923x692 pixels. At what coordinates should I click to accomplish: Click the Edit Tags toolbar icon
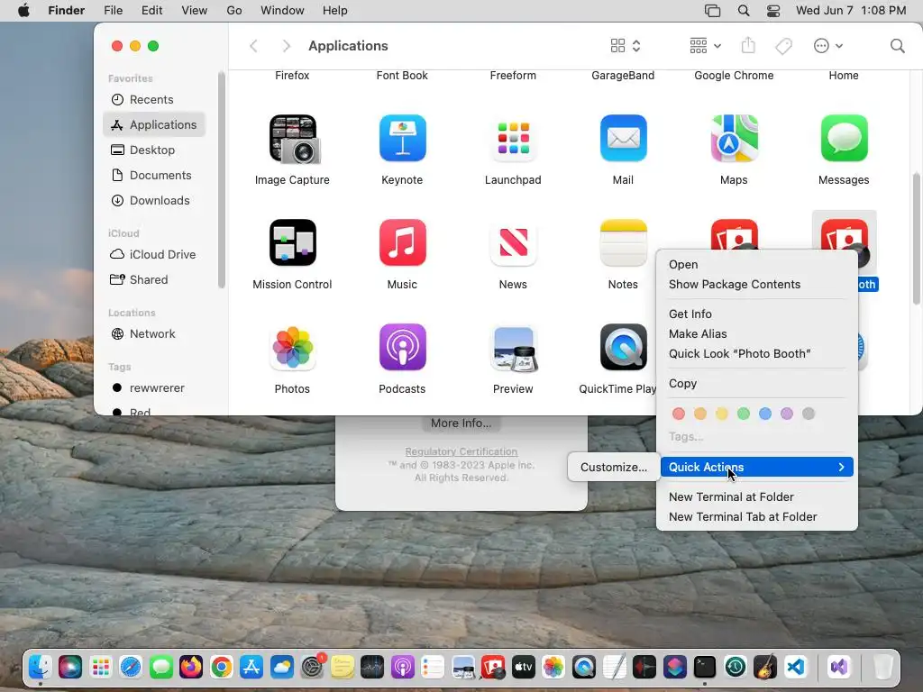[783, 46]
